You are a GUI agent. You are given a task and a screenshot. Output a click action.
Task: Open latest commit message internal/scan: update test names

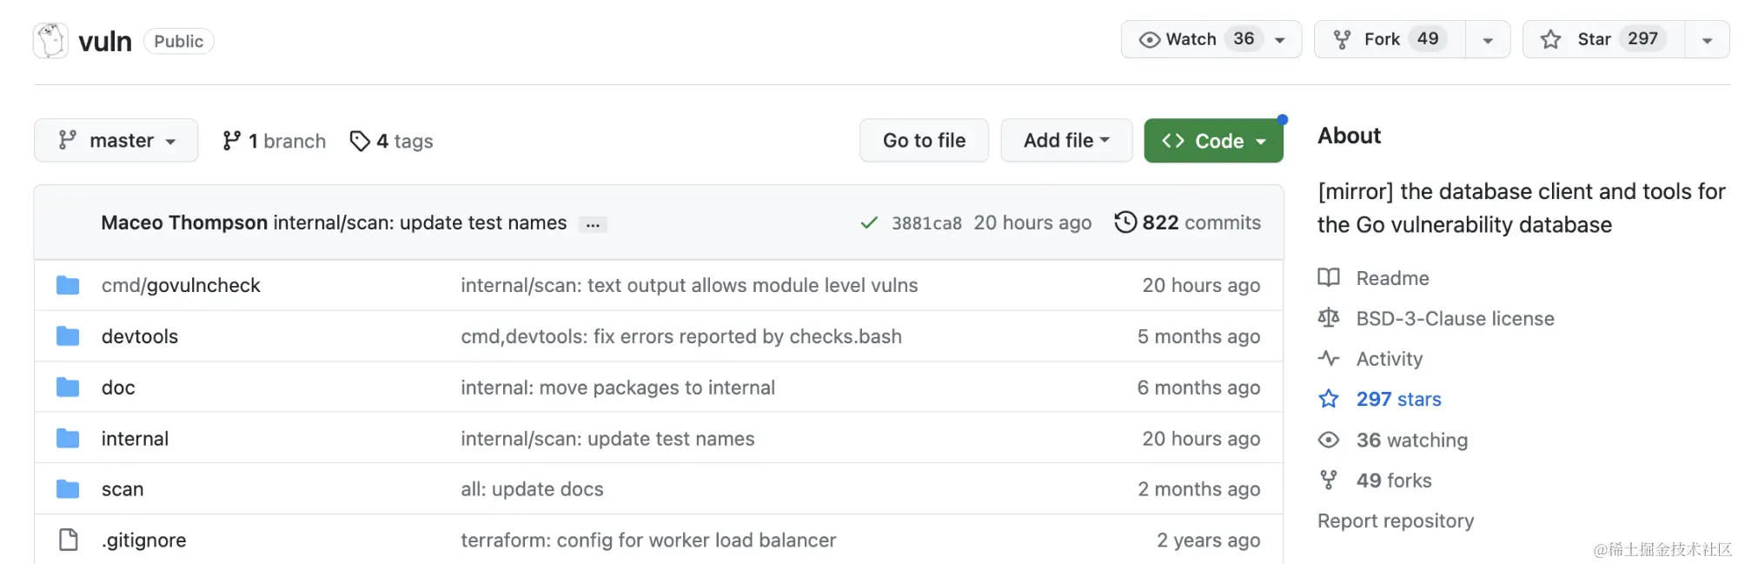click(420, 222)
